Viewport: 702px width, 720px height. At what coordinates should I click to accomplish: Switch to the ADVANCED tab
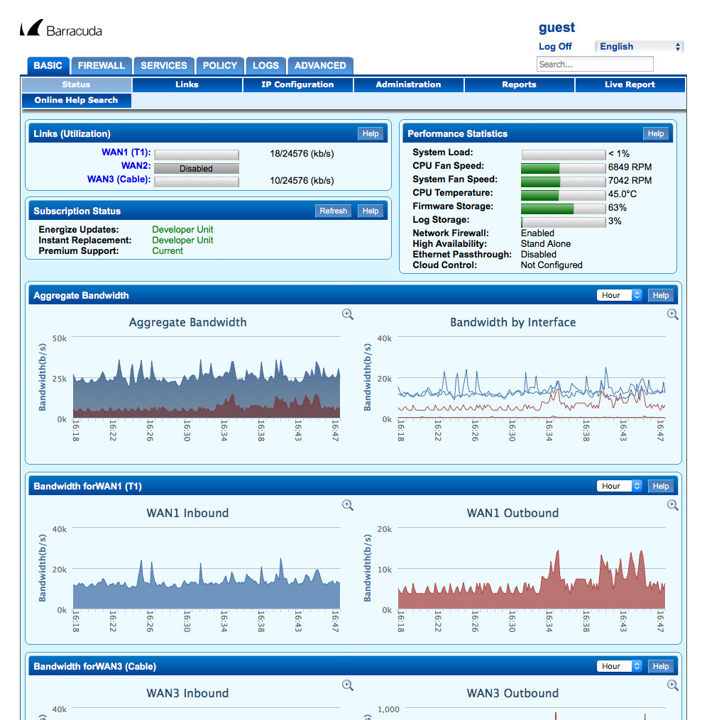(x=320, y=66)
